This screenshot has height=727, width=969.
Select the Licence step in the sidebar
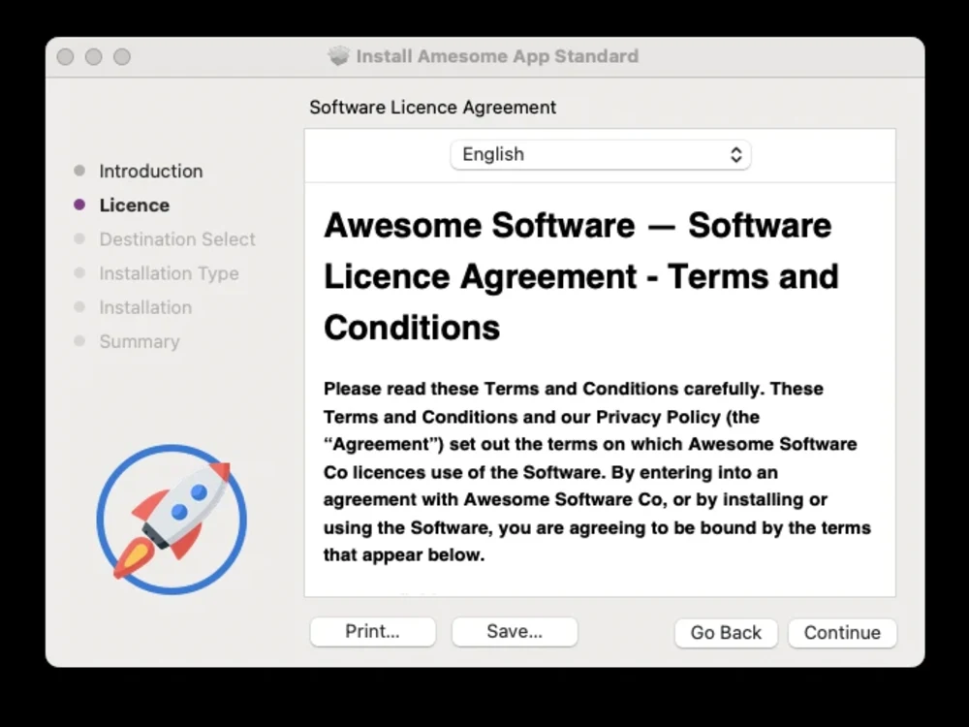134,205
